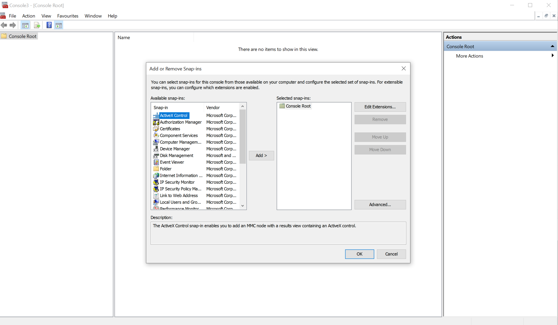The height and width of the screenshot is (325, 558).
Task: Select Disk Management in available snap-ins
Action: pyautogui.click(x=176, y=155)
